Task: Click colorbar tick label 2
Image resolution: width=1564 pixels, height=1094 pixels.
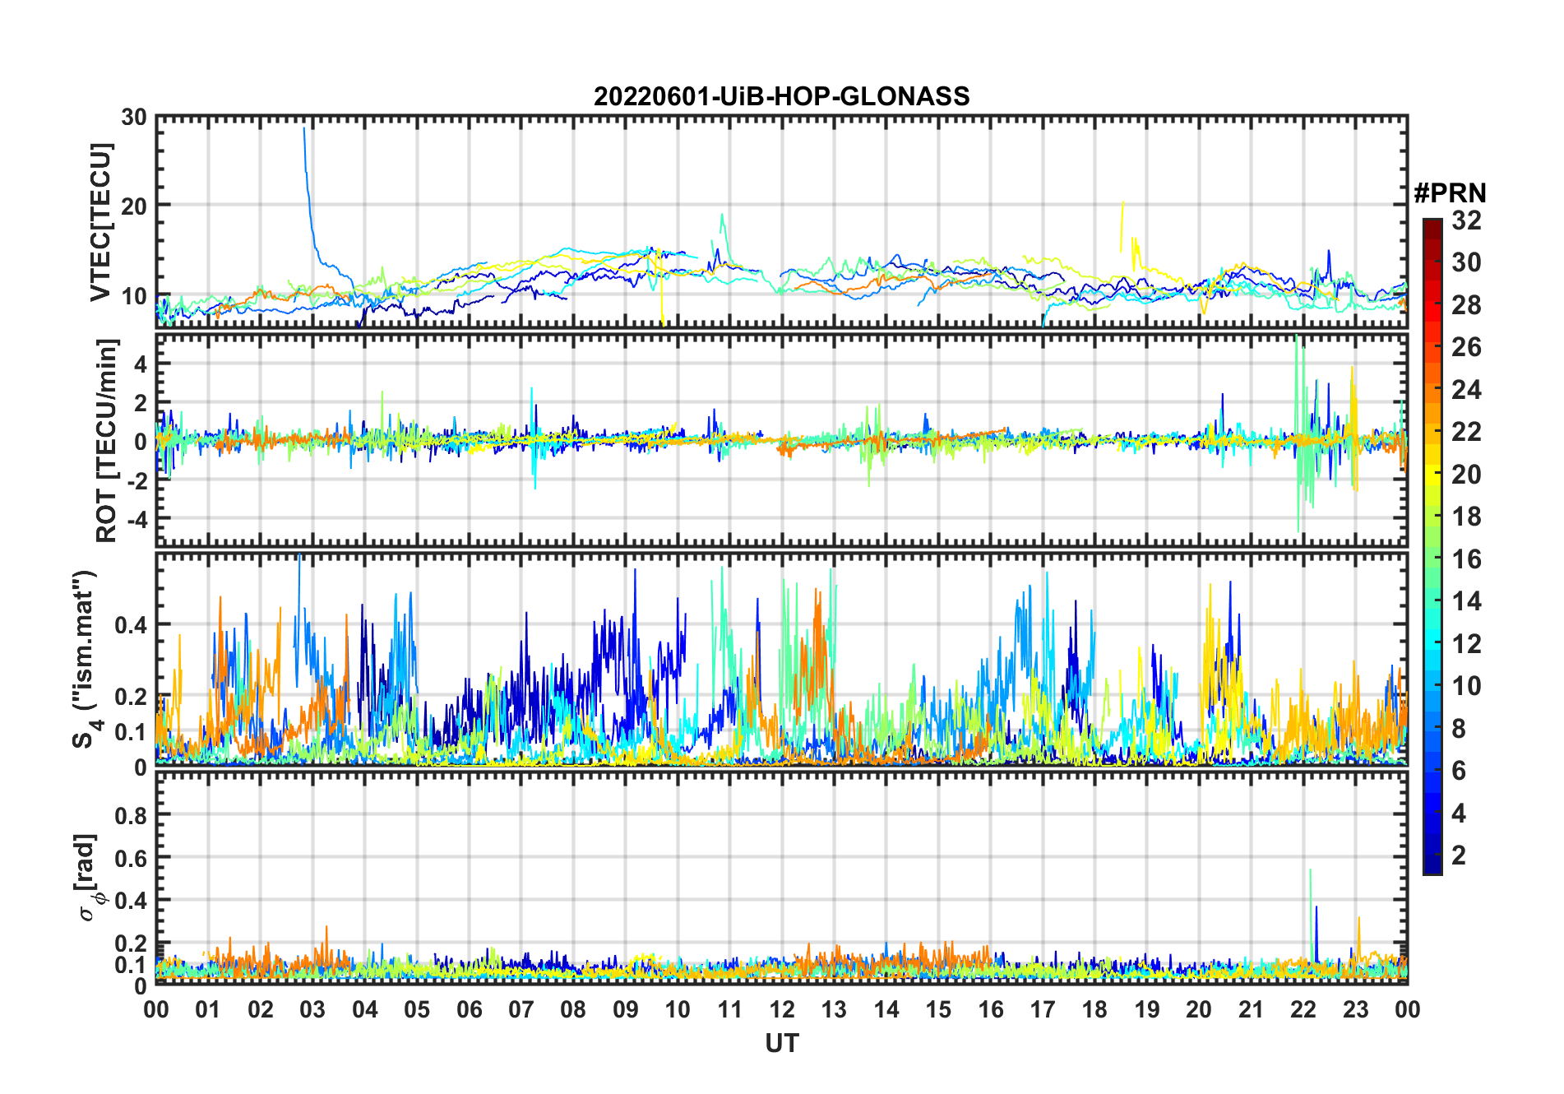Action: 1459,855
